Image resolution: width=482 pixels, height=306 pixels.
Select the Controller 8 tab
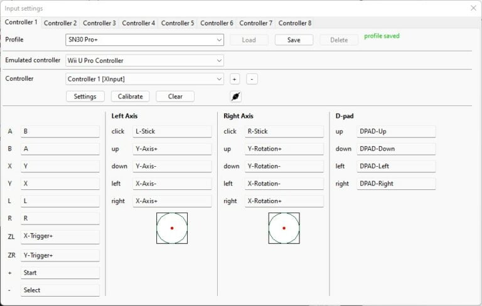[x=294, y=23]
